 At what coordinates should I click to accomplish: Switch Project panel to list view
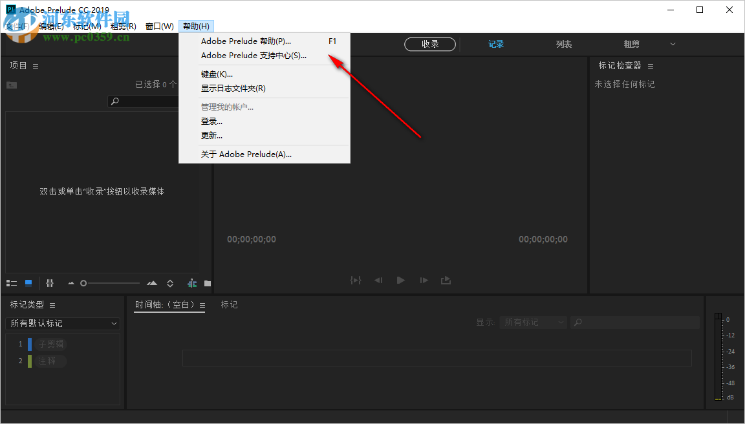click(x=12, y=282)
